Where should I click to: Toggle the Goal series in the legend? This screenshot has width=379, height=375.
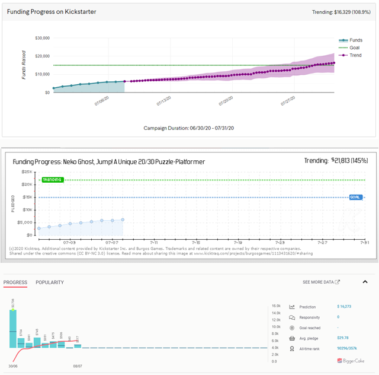click(x=349, y=47)
